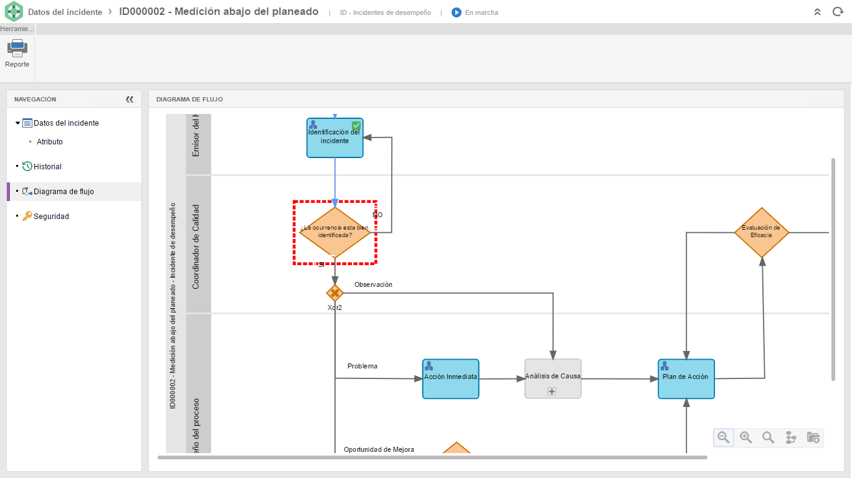Click the Evaluación de Eficacia decision diamond
The image size is (852, 478).
pyautogui.click(x=761, y=232)
